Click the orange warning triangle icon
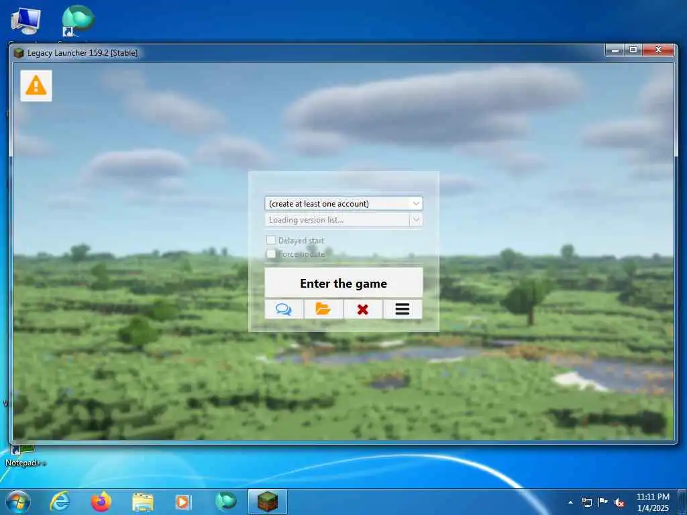687x515 pixels. (x=36, y=85)
